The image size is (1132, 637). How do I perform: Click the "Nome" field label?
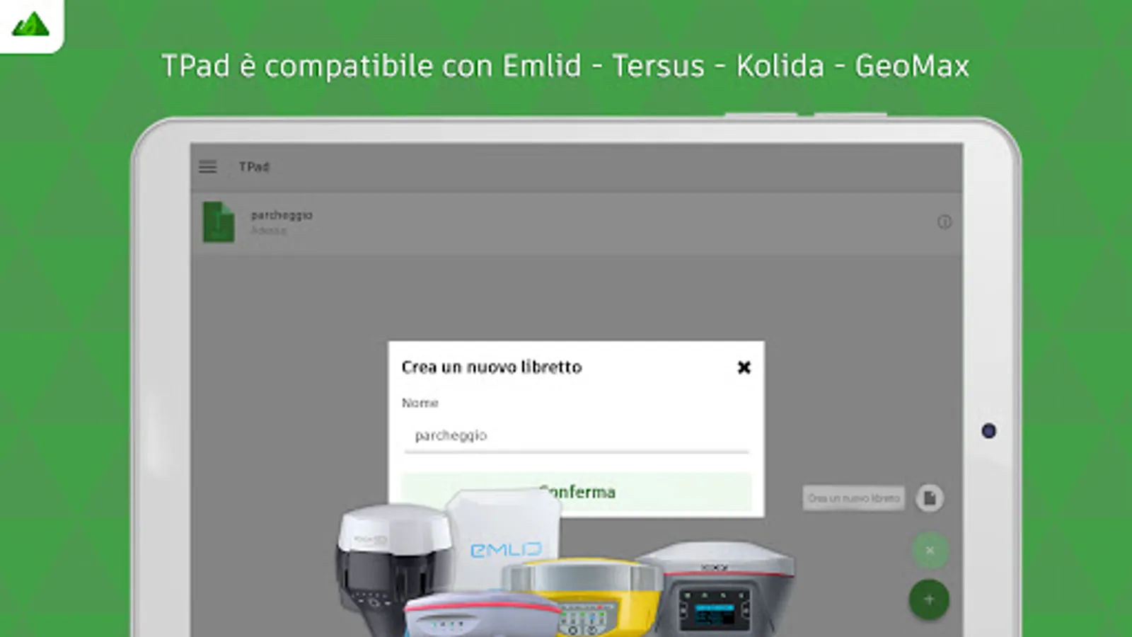click(420, 403)
